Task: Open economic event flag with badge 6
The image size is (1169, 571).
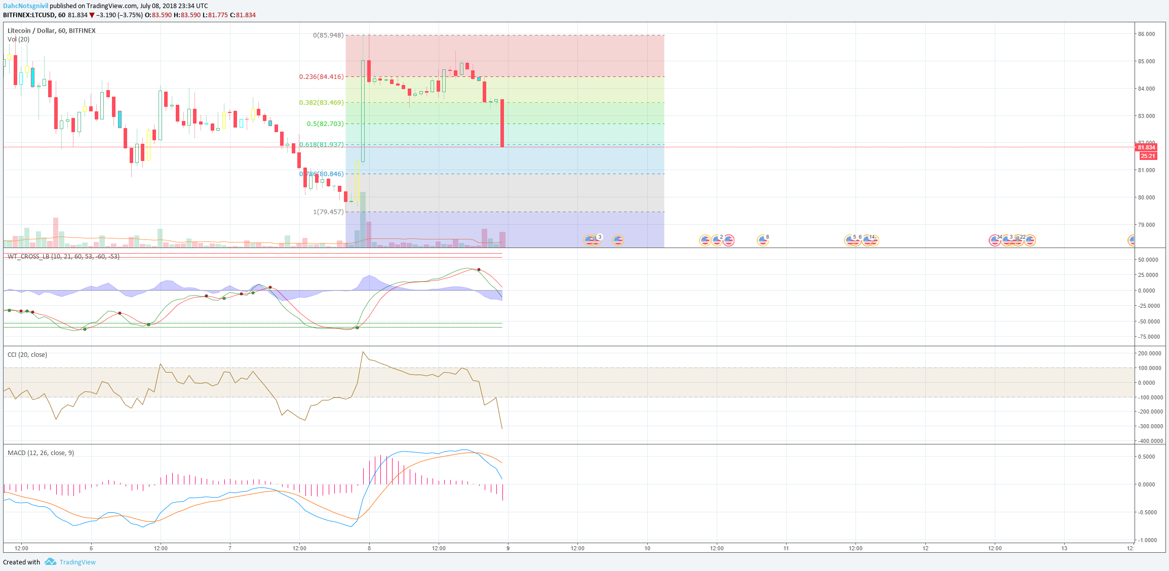Action: coord(856,240)
